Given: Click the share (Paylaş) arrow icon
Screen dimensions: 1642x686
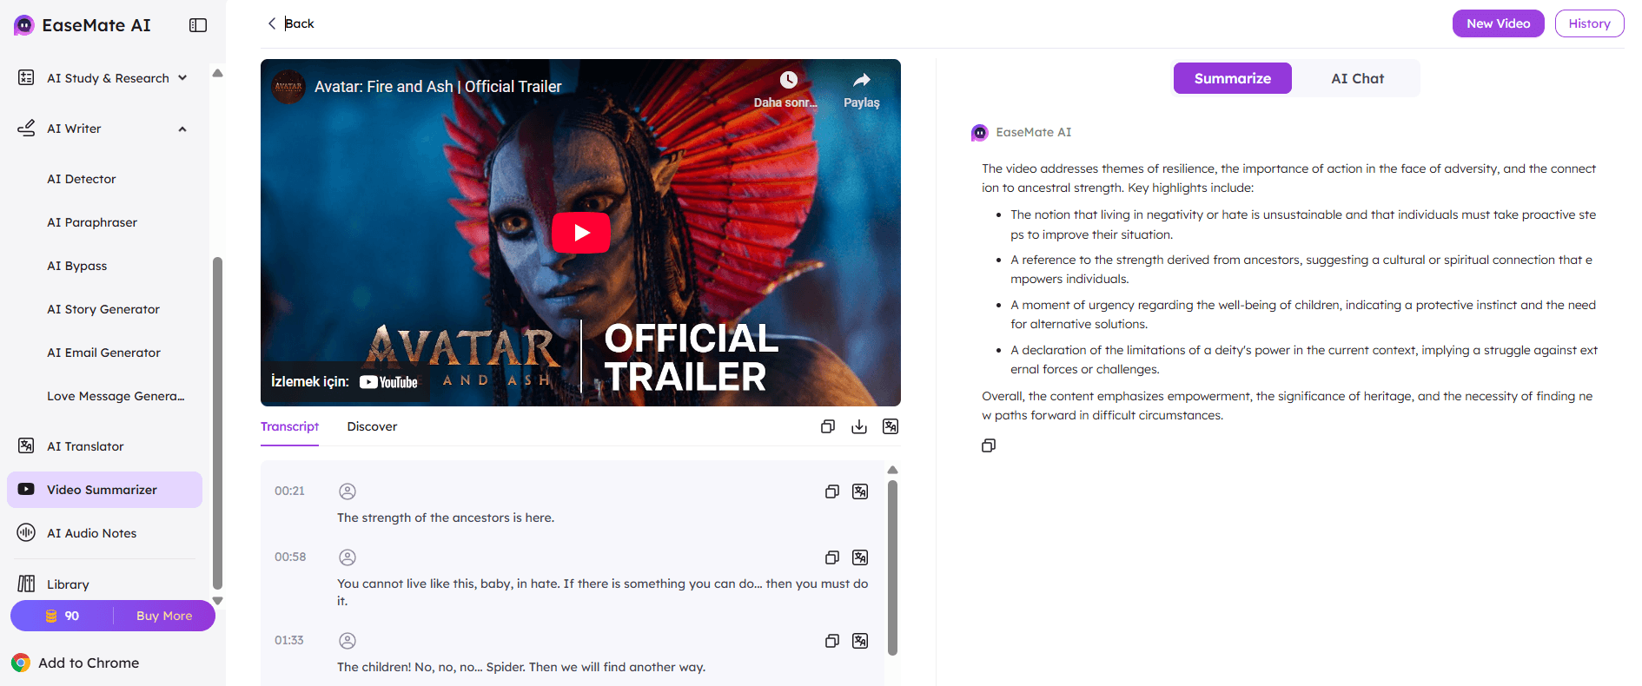Looking at the screenshot, I should coord(861,81).
